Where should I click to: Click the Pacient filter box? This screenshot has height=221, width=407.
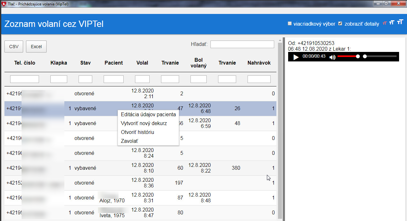tap(113, 79)
